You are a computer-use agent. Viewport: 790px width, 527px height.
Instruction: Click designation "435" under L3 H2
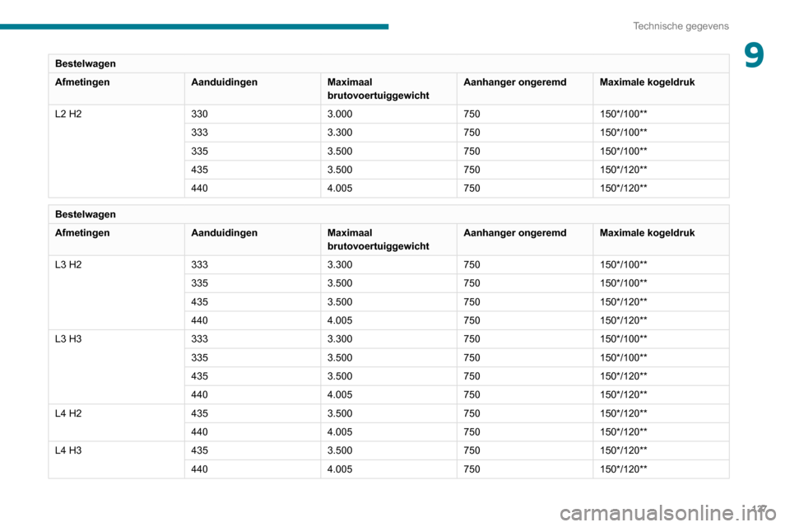coord(199,302)
